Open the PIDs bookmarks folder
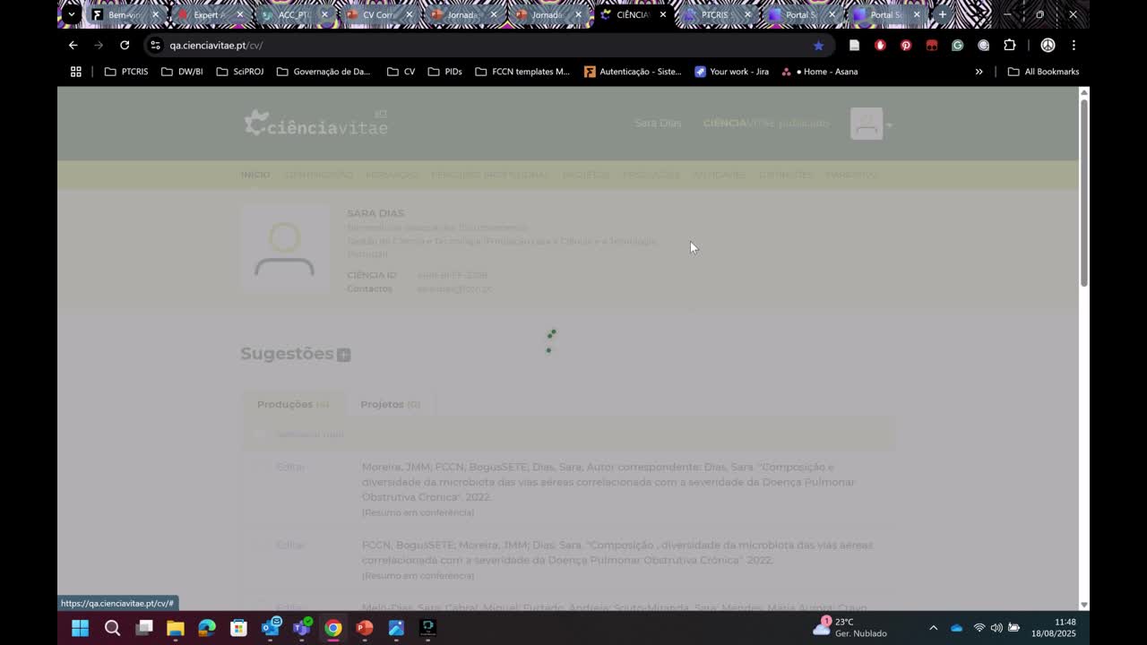 (x=444, y=72)
